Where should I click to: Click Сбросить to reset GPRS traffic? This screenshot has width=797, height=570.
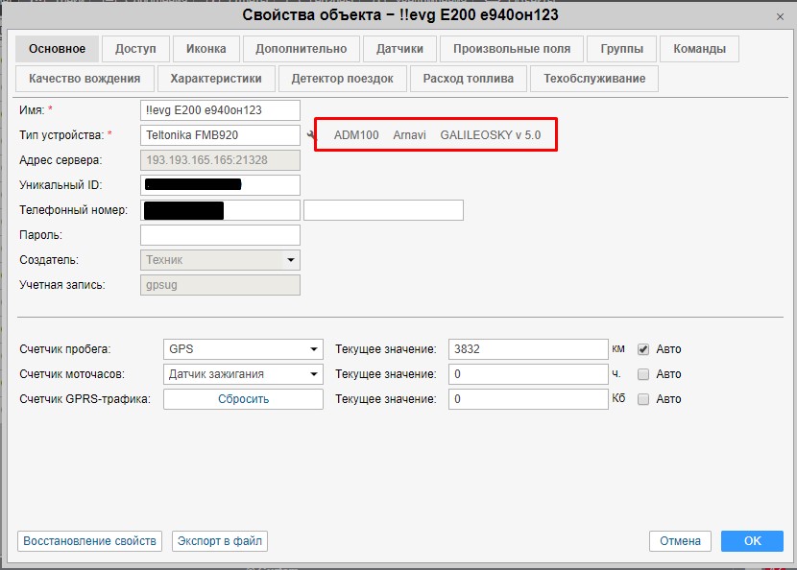[243, 399]
